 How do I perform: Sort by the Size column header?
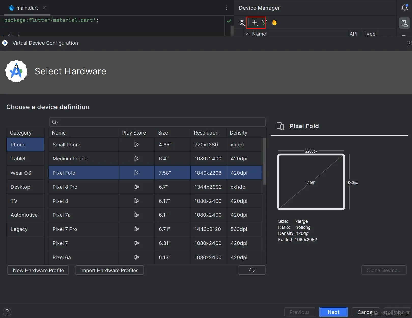[x=173, y=133]
